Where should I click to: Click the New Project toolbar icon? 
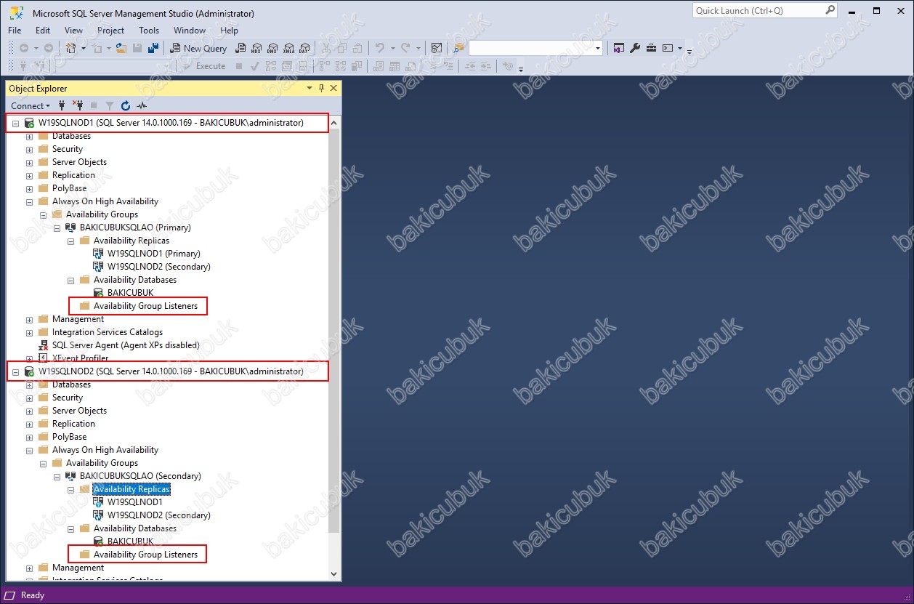(71, 48)
